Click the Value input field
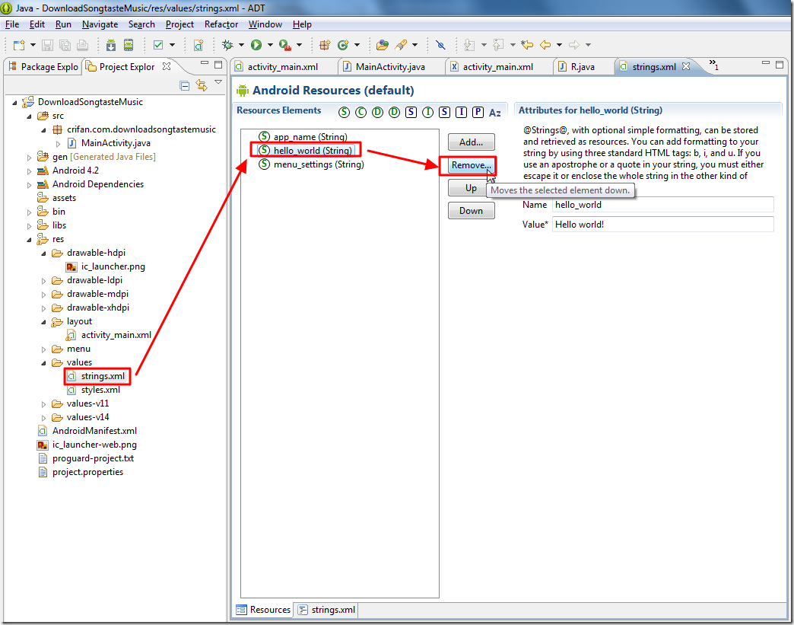794x625 pixels. (663, 225)
